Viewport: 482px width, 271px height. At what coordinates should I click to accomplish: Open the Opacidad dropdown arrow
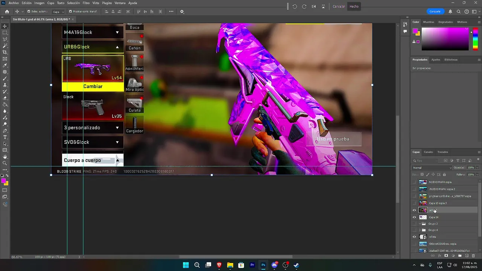tap(477, 167)
